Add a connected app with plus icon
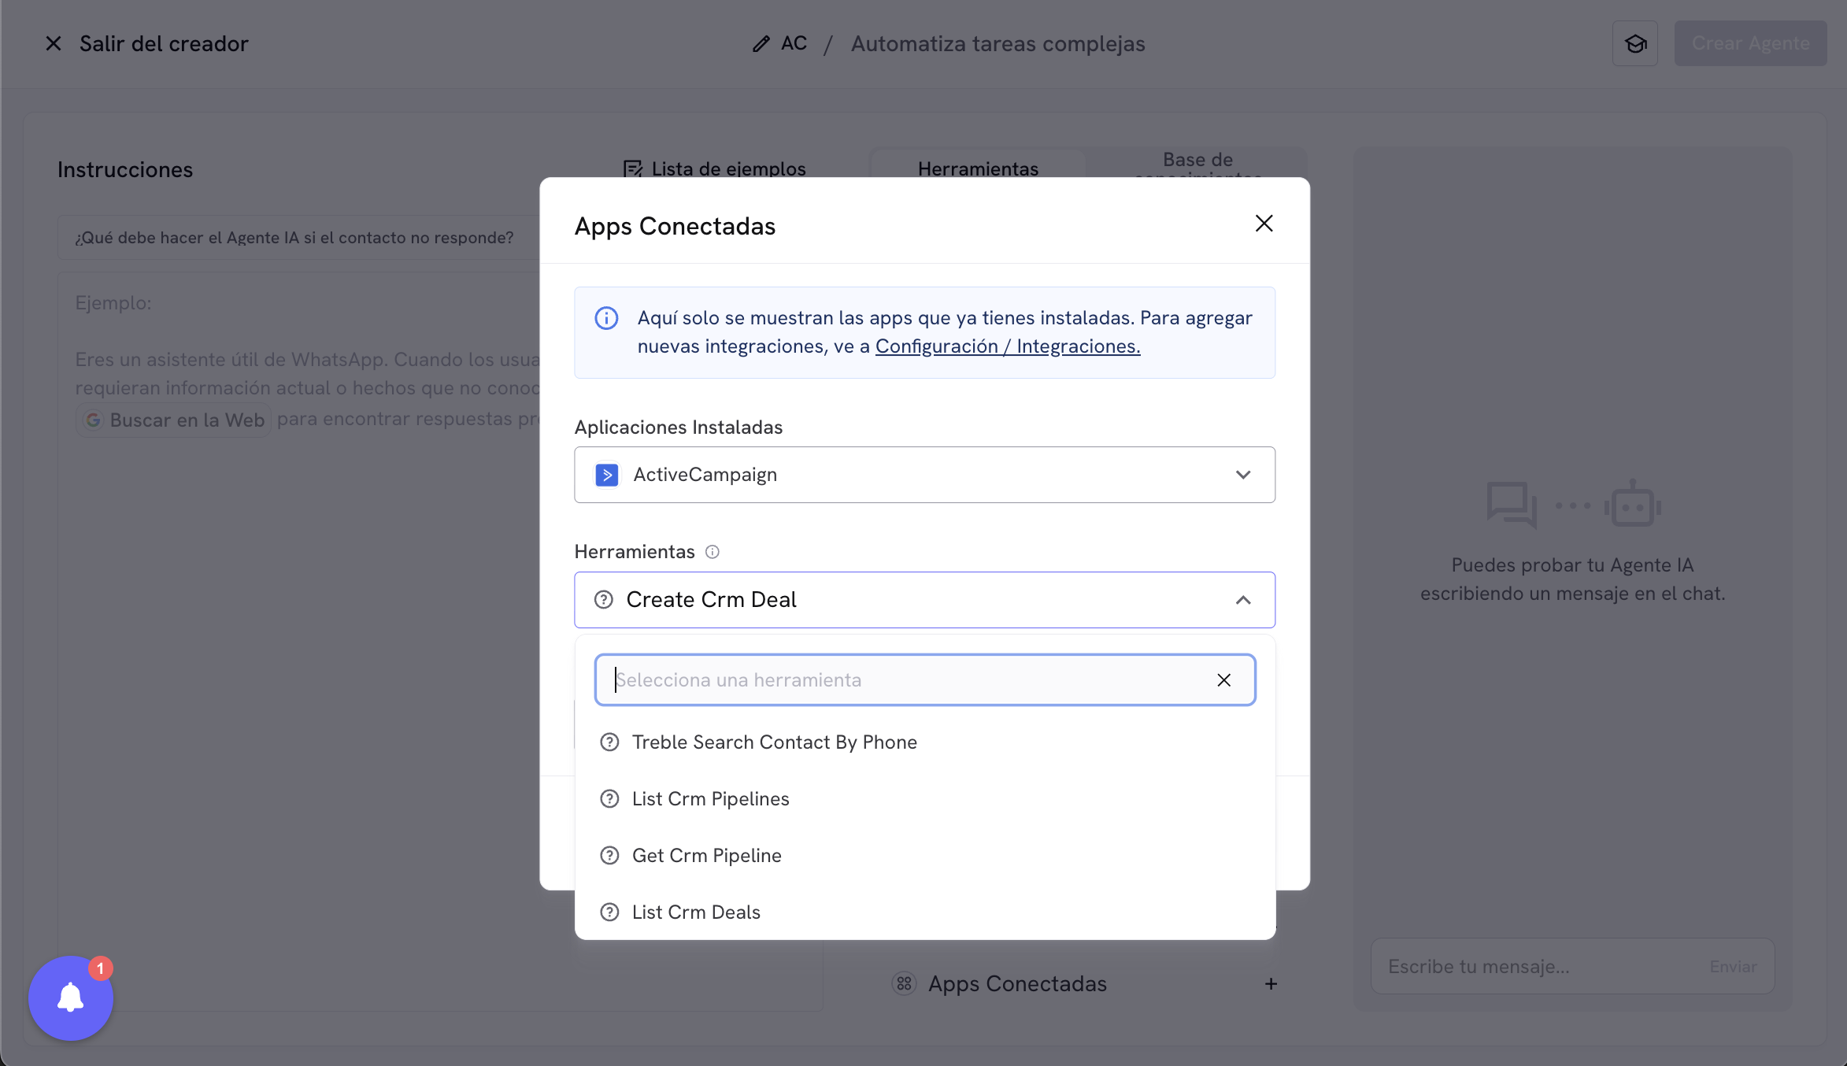The height and width of the screenshot is (1066, 1847). coord(1271,983)
